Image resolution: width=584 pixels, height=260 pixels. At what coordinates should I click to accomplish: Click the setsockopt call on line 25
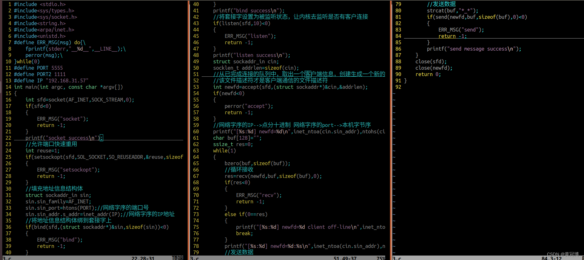coord(105,157)
